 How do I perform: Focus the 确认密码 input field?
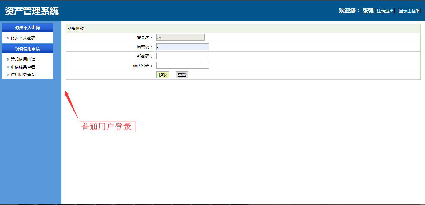point(182,66)
